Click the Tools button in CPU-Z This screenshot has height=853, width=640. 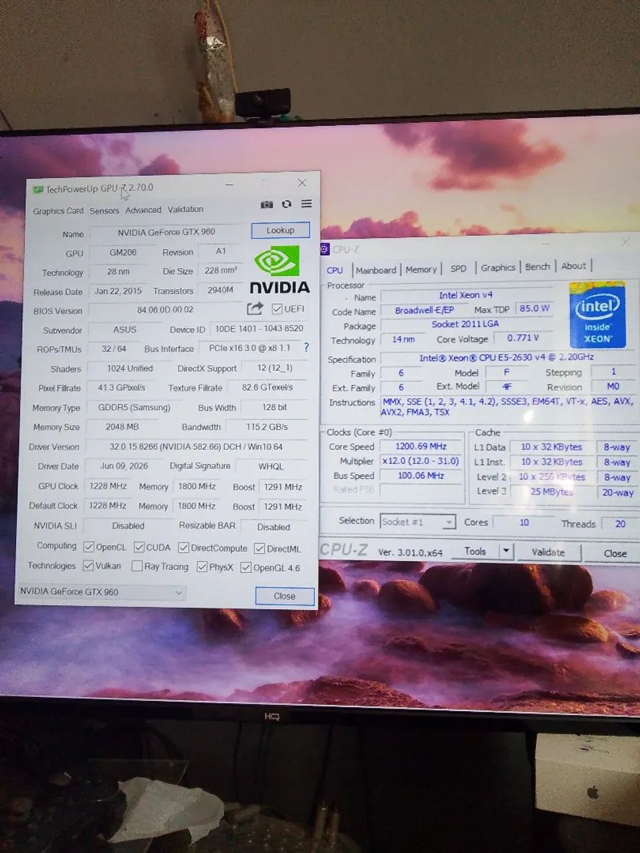[475, 551]
